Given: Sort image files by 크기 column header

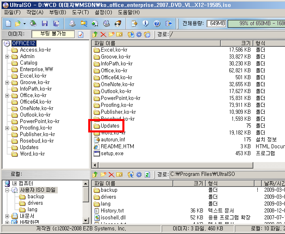Looking at the screenshot, I should (x=237, y=43).
